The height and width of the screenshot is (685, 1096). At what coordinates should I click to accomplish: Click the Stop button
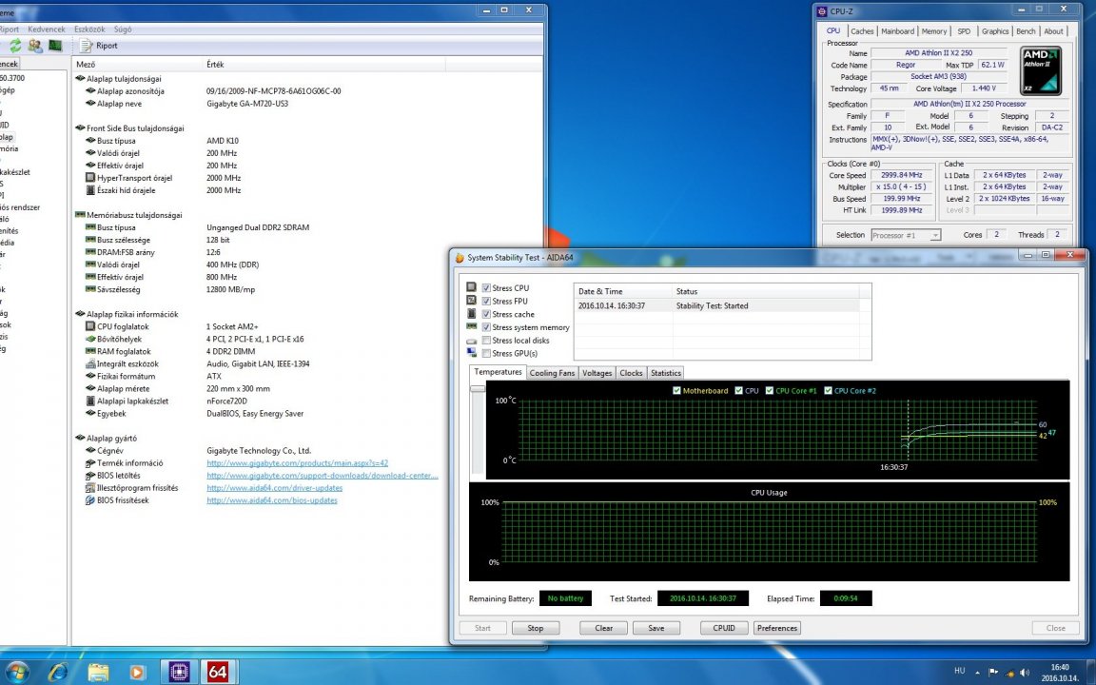pyautogui.click(x=536, y=628)
